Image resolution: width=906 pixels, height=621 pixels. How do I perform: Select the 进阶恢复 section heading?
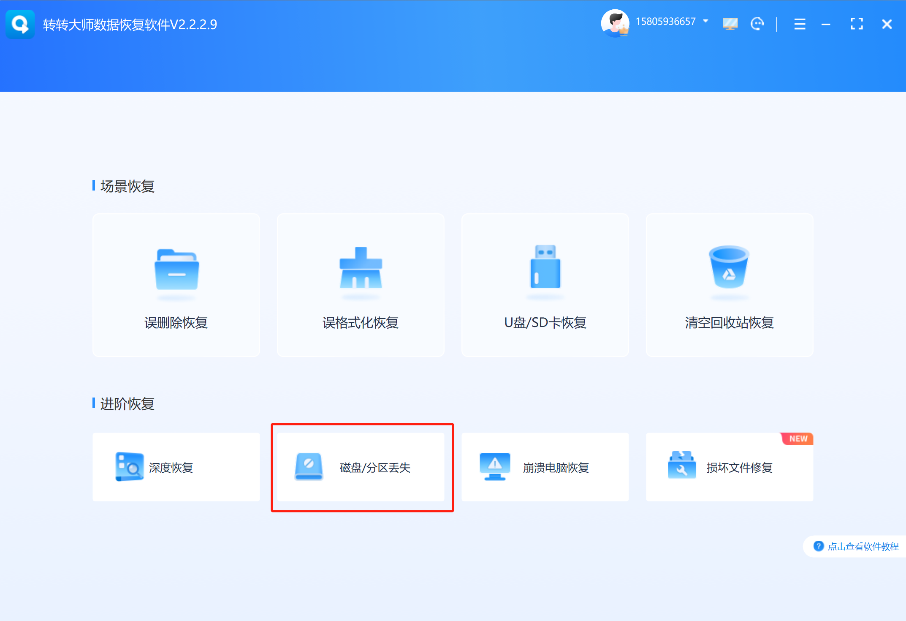(x=127, y=404)
